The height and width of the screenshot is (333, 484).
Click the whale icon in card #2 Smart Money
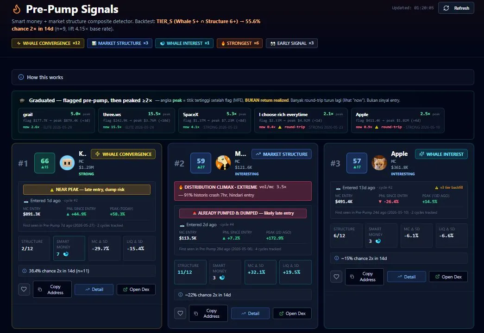pos(222,278)
